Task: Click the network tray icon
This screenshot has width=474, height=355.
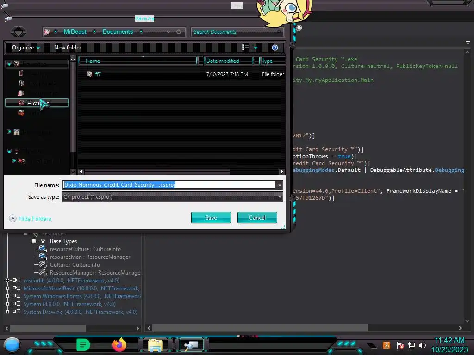Action: point(412,345)
